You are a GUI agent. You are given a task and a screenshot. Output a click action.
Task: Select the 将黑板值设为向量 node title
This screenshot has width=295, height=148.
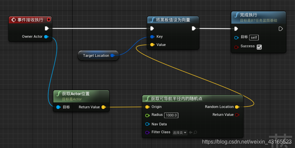point(173,20)
